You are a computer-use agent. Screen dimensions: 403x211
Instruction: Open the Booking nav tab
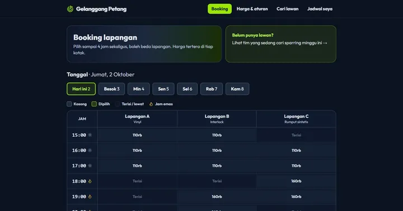tap(219, 9)
